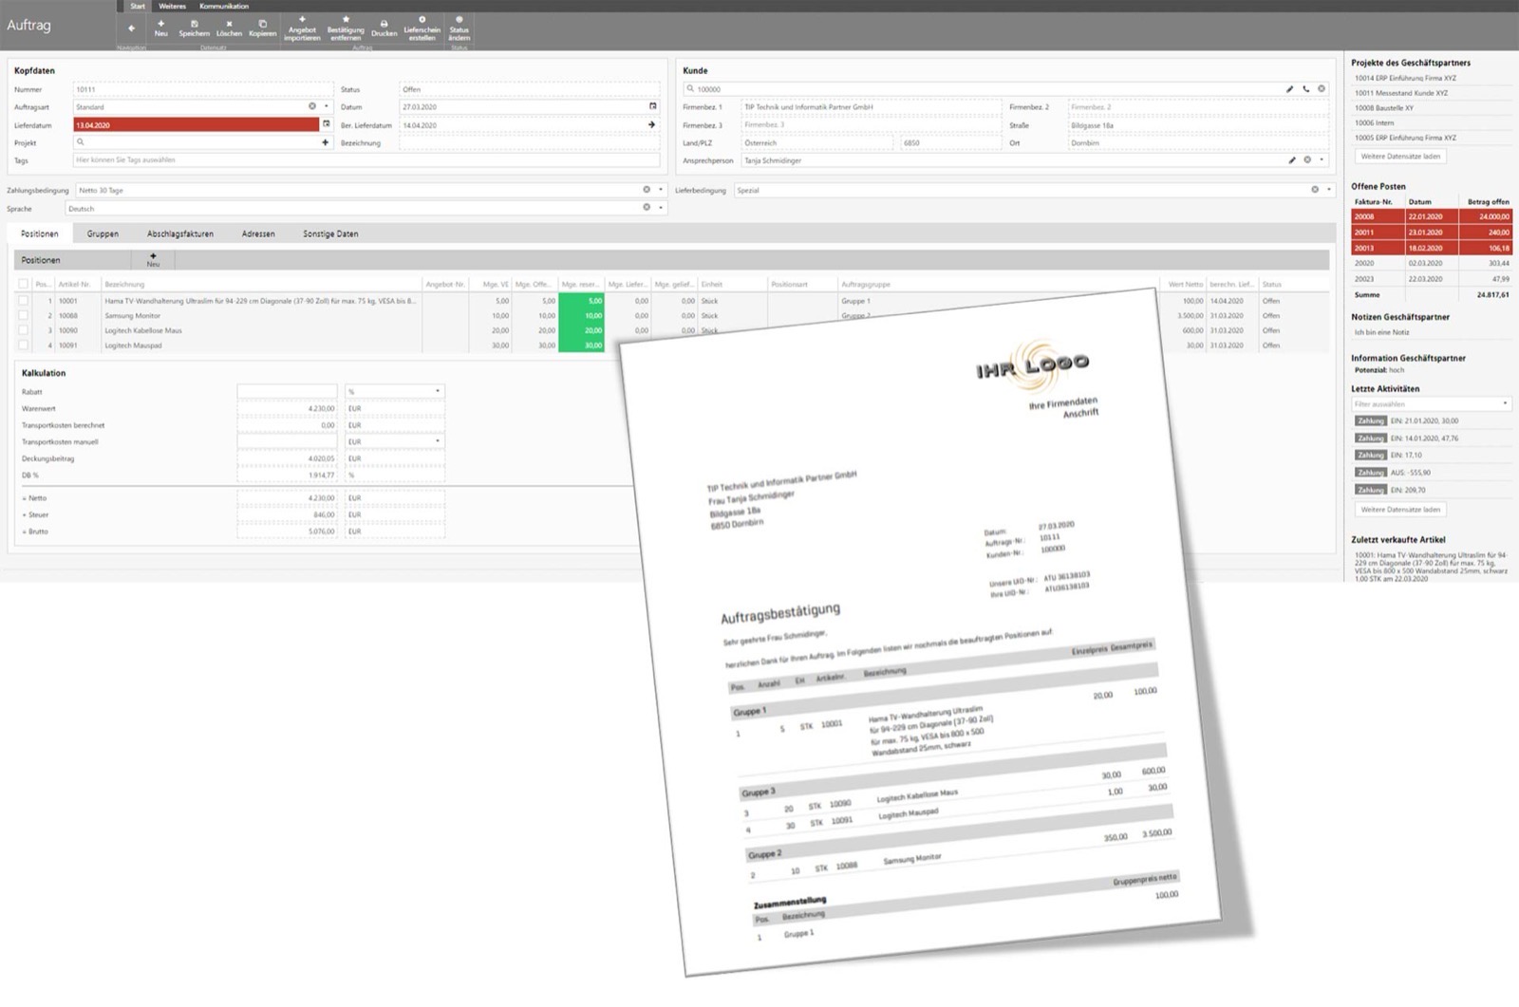Open the Rabatt unit dropdown
Viewport: 1519px width, 1007px height.
pos(437,391)
